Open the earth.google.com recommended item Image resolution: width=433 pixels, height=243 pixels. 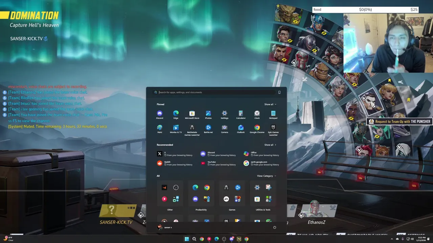tap(262, 163)
